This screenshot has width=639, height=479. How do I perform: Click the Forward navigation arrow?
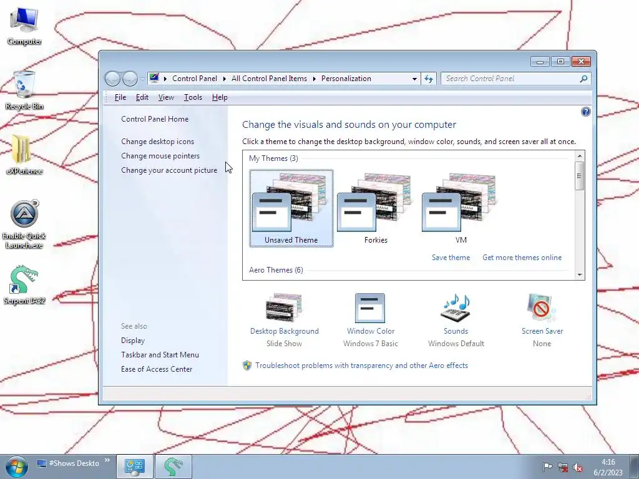[130, 79]
